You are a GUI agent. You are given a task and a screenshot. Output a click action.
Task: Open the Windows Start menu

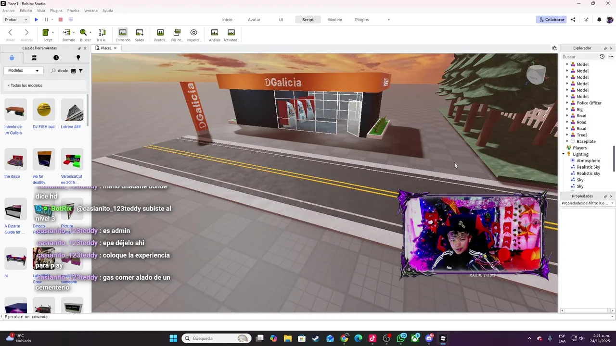point(173,338)
